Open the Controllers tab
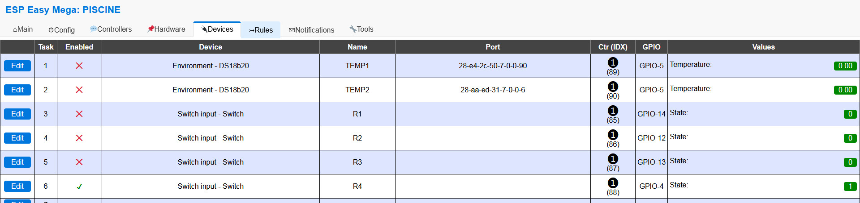860x203 pixels. tap(111, 29)
